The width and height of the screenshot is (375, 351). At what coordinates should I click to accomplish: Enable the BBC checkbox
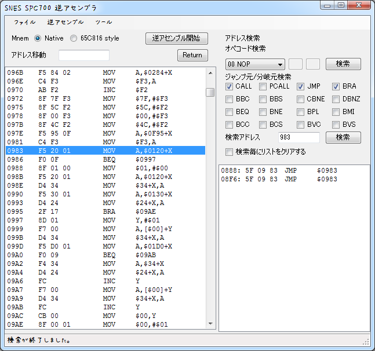(229, 99)
